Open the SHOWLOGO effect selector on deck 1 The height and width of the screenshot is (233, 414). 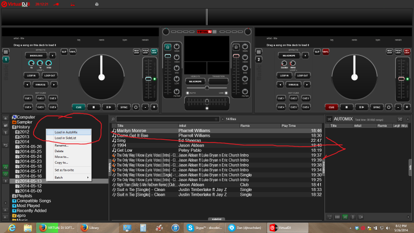36,56
